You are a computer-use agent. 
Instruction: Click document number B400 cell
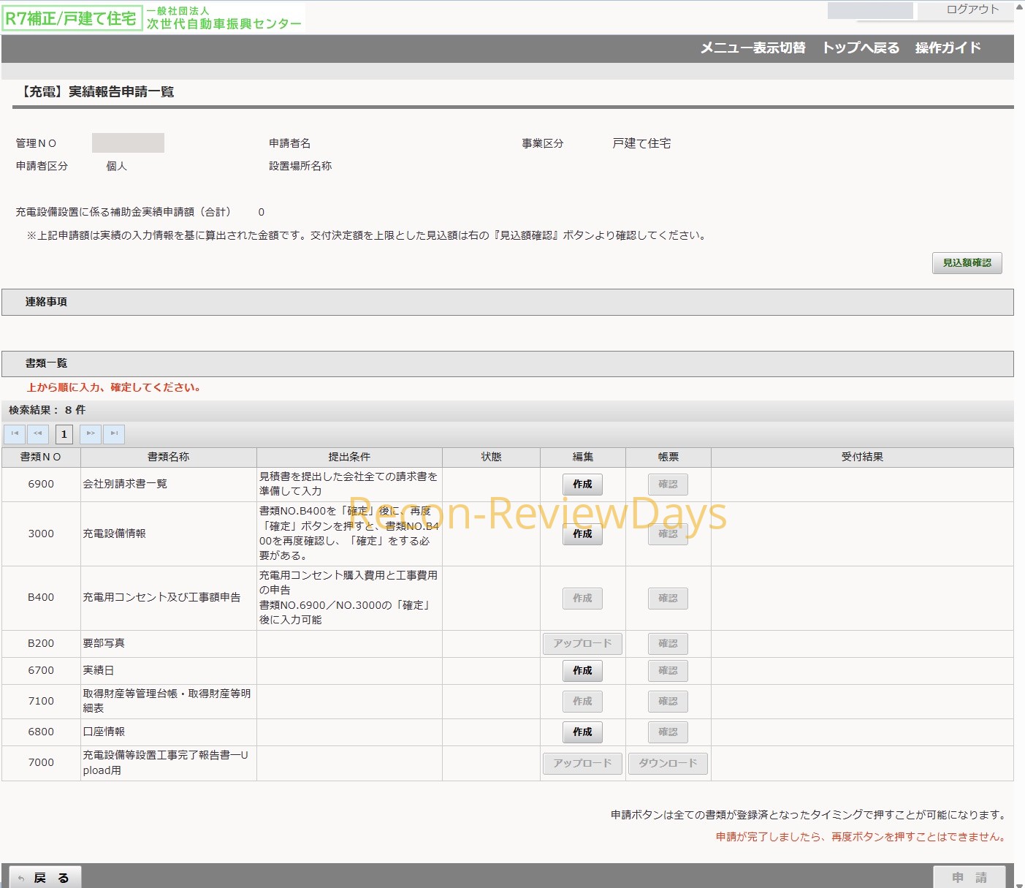click(x=41, y=598)
